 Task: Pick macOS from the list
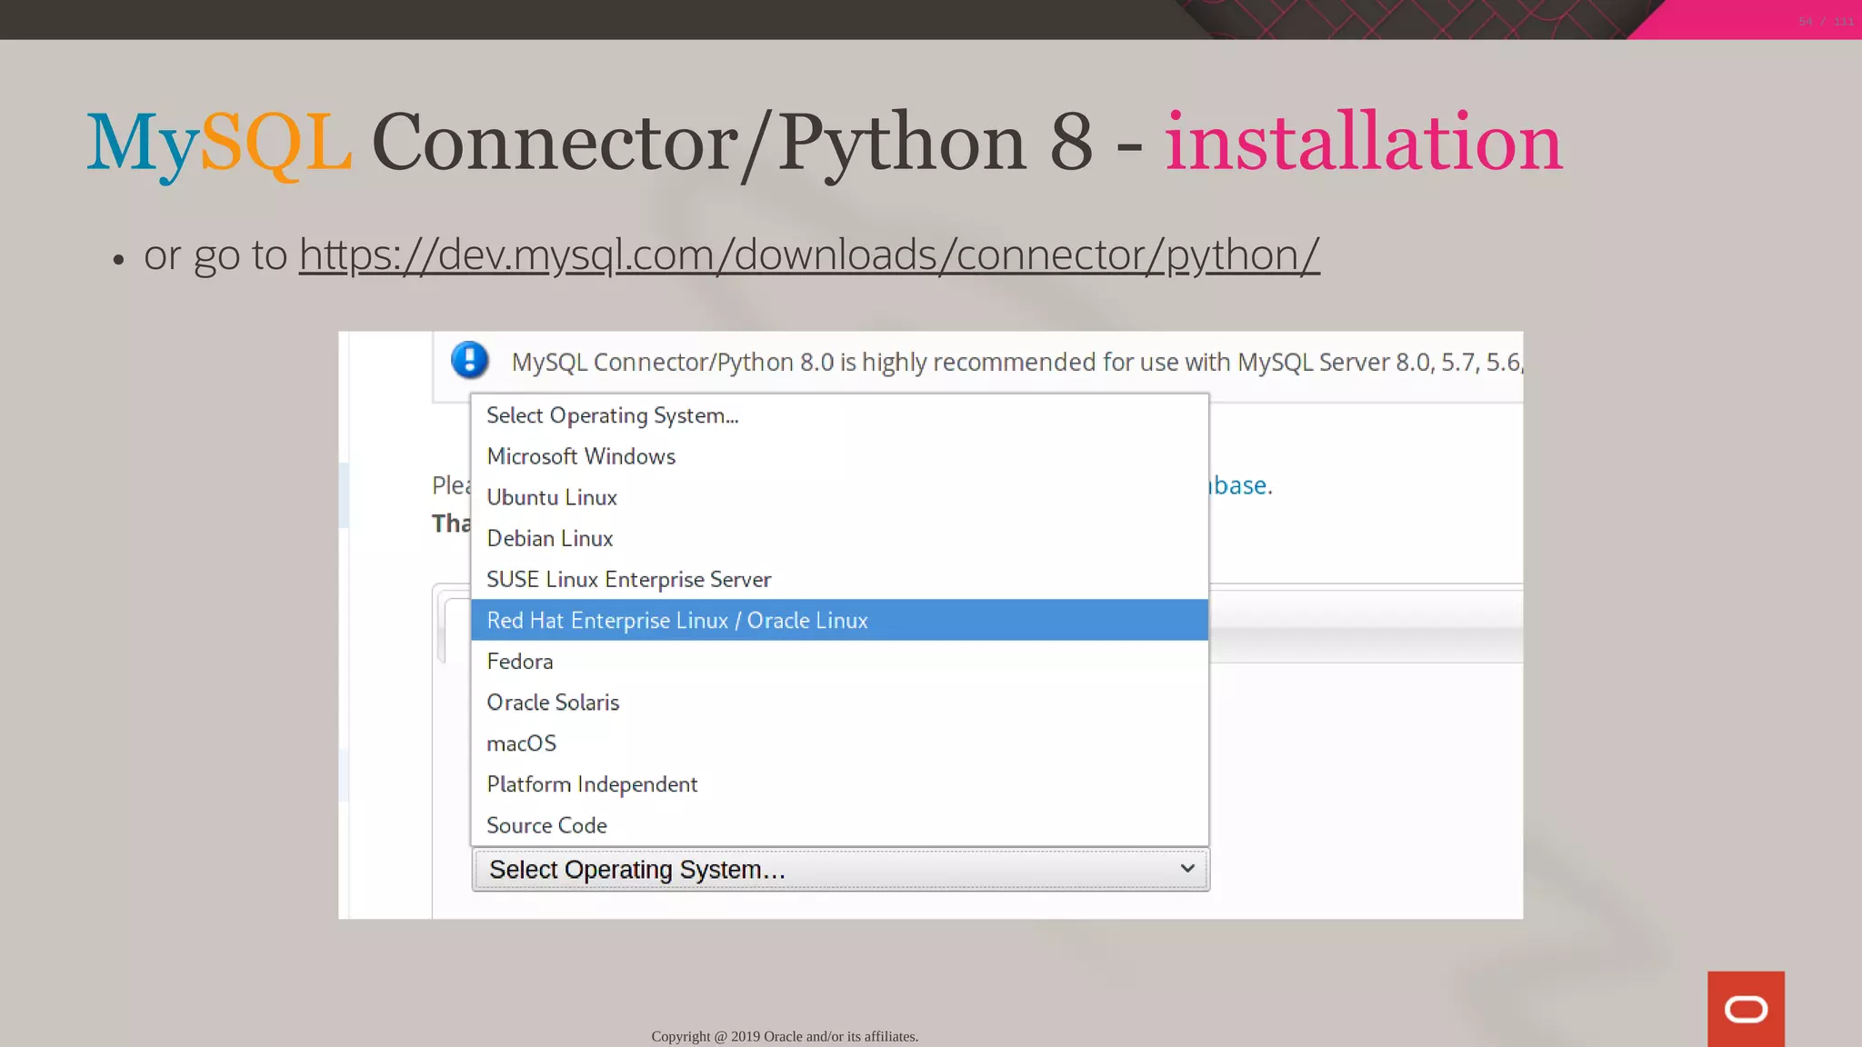click(x=521, y=743)
